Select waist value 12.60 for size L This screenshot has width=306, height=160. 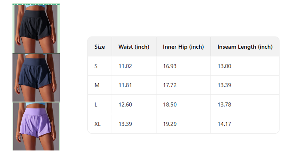(x=125, y=104)
